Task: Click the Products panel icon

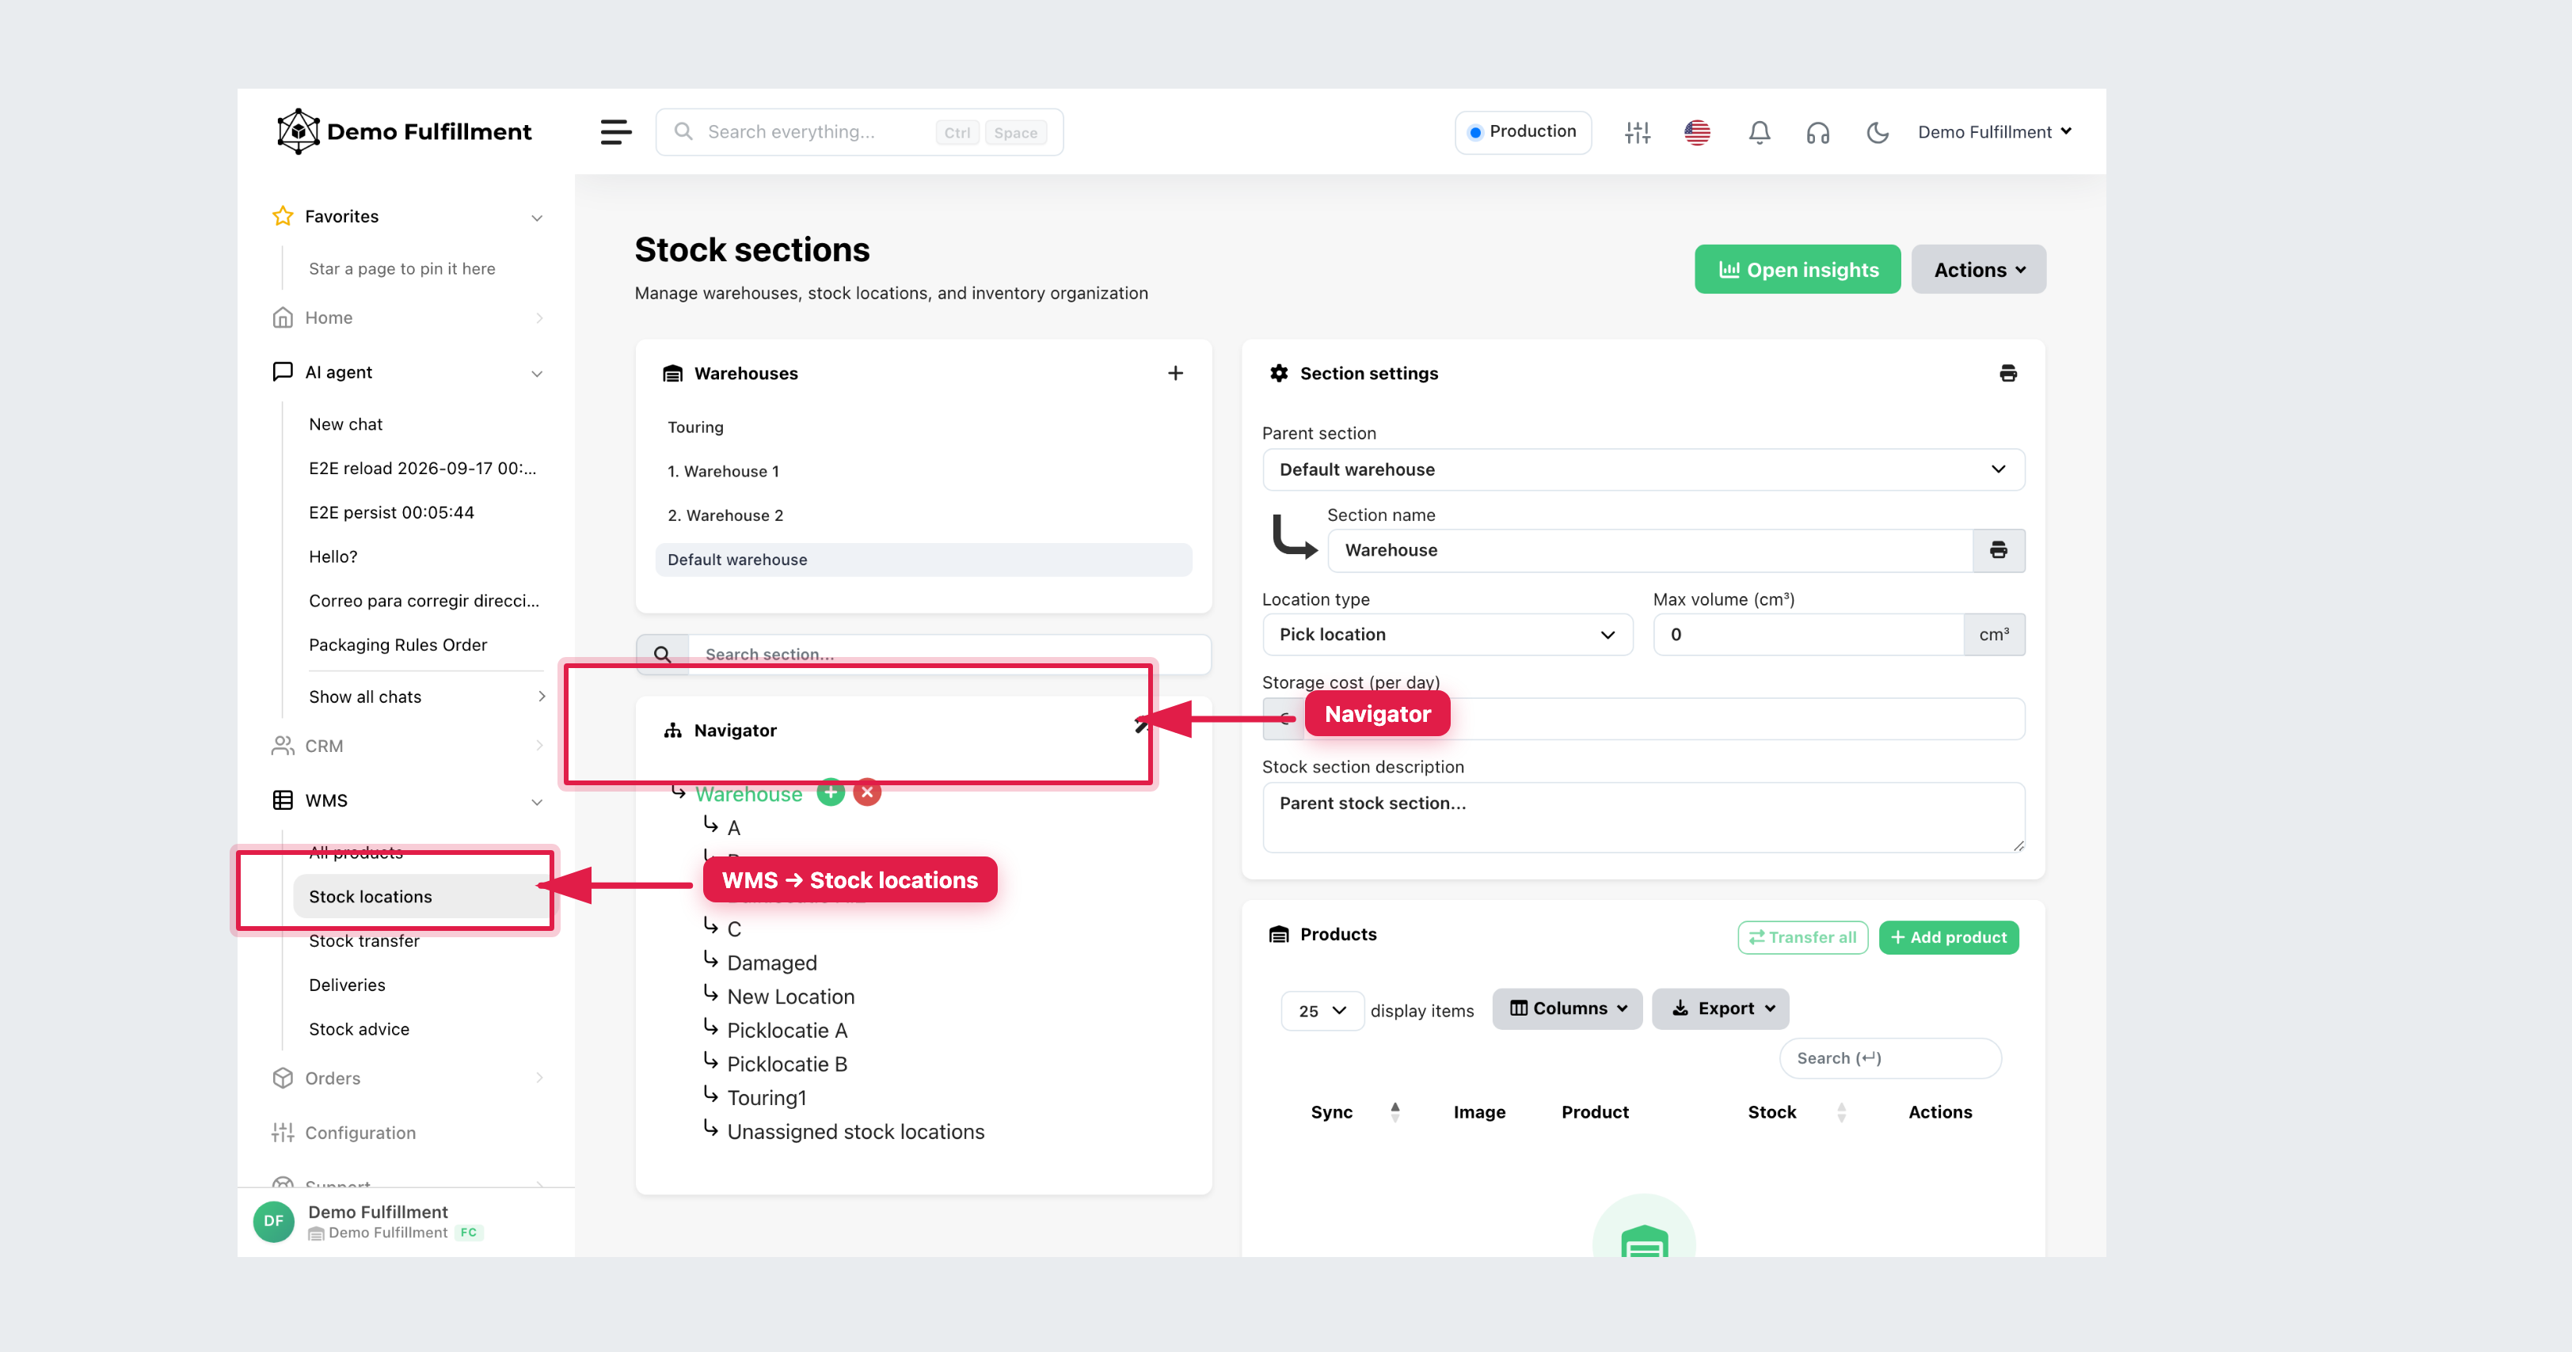Action: [1278, 934]
